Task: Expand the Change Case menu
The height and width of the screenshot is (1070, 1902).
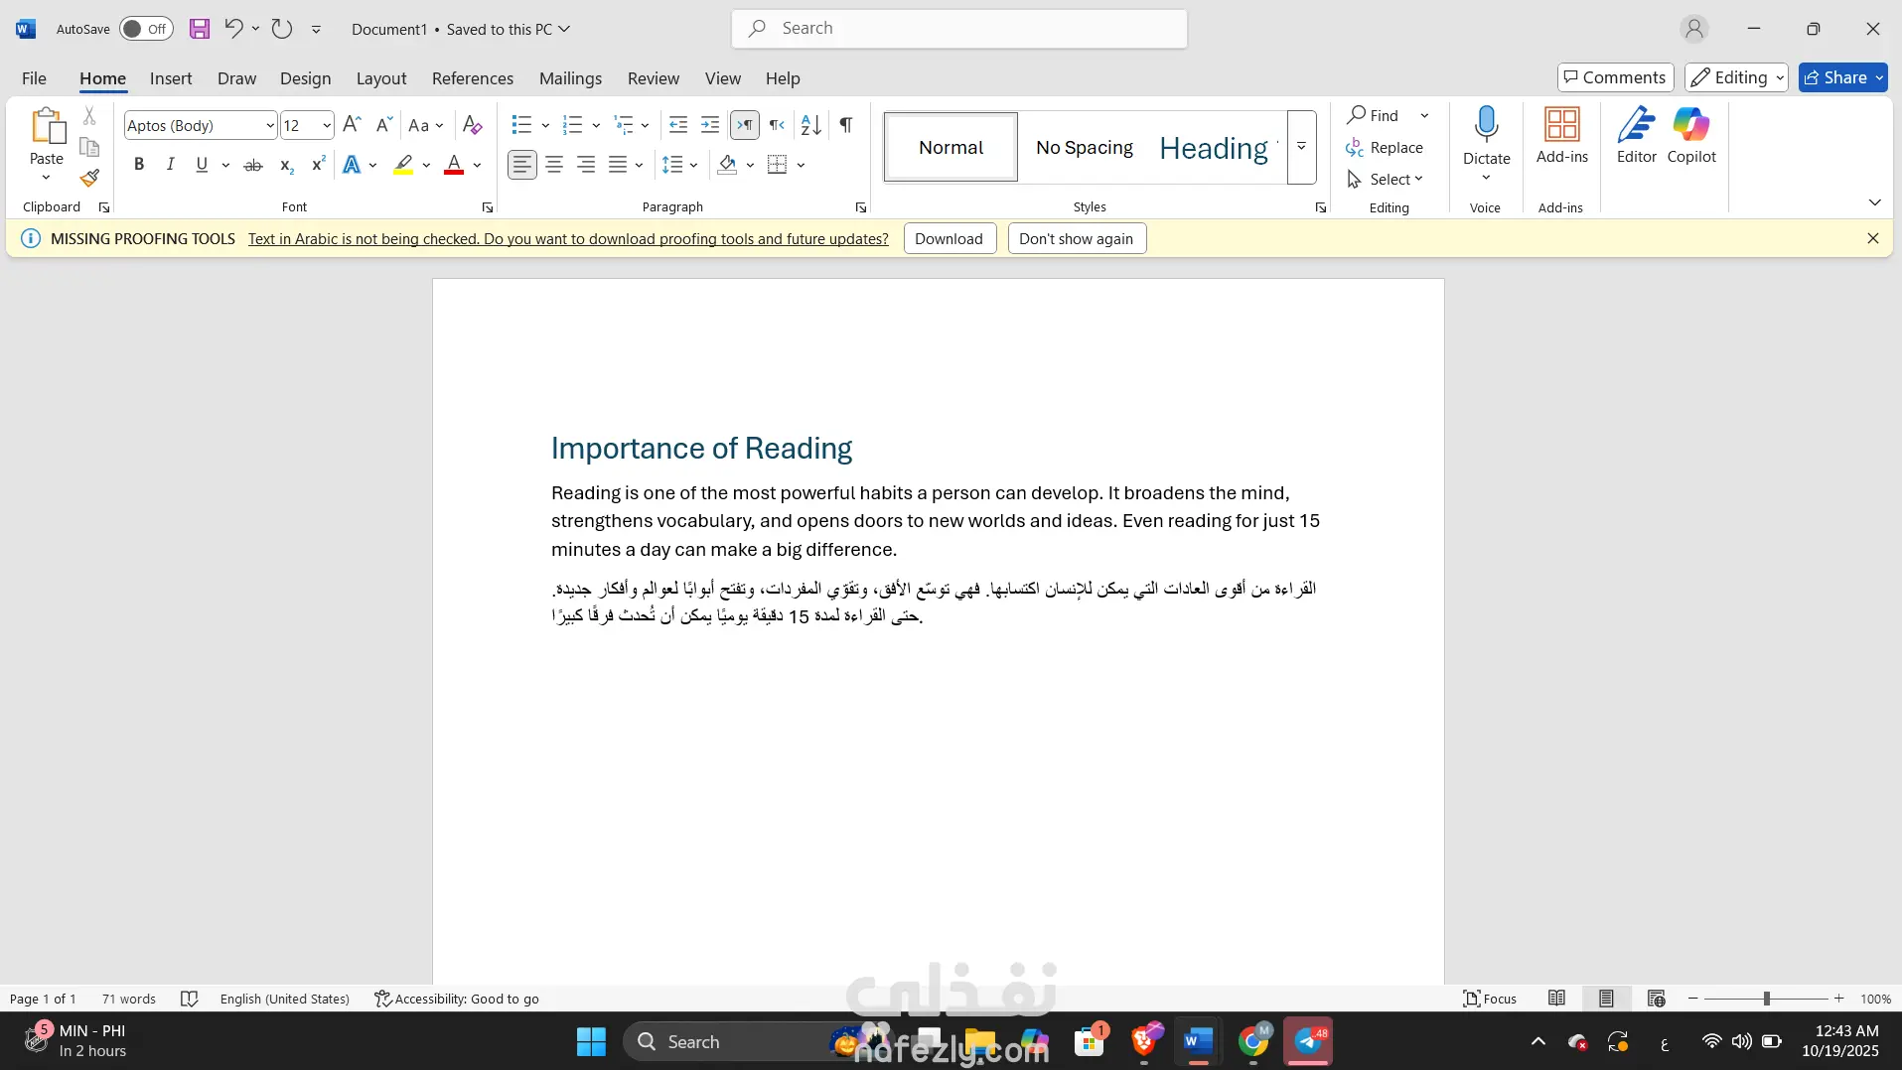Action: (426, 125)
